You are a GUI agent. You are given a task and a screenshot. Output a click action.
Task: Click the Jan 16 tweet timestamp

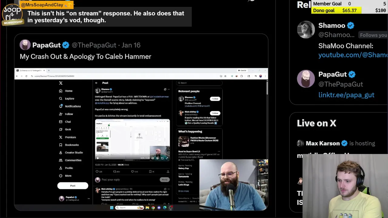[x=131, y=45]
